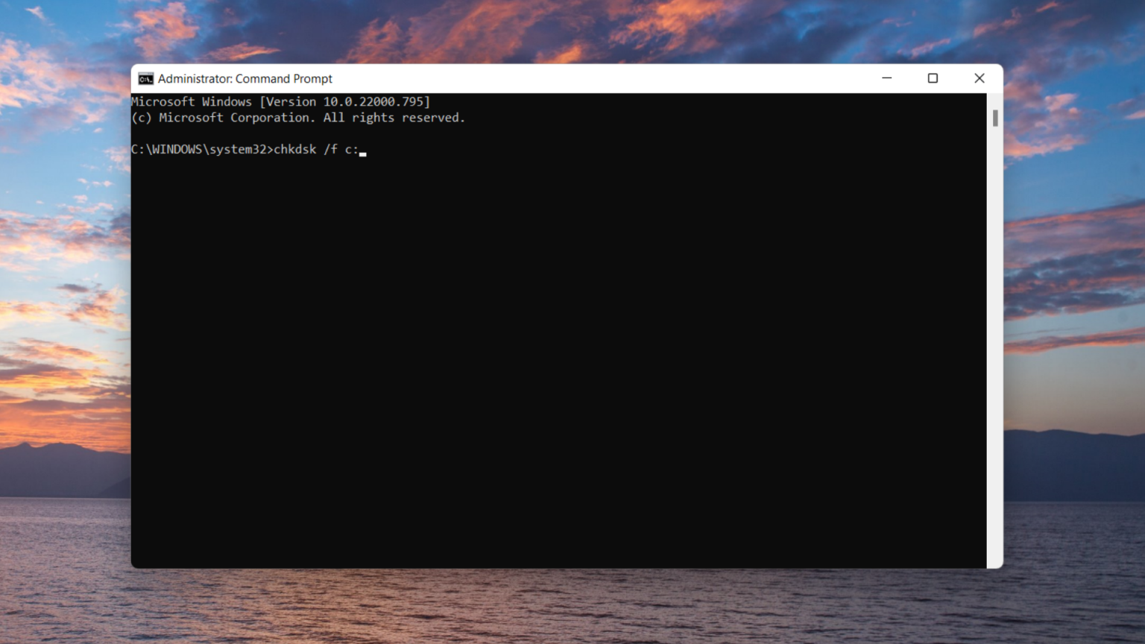Focus the empty black console area

click(559, 358)
